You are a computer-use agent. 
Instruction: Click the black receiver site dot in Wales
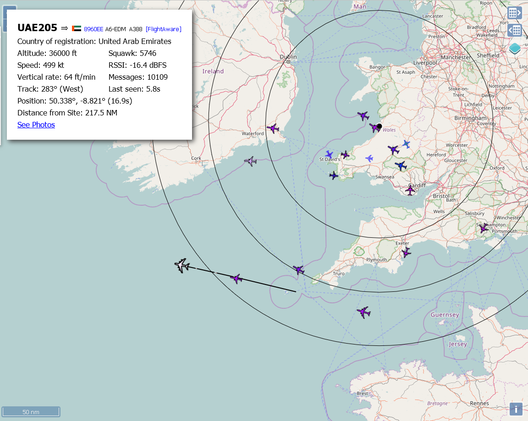click(x=379, y=126)
